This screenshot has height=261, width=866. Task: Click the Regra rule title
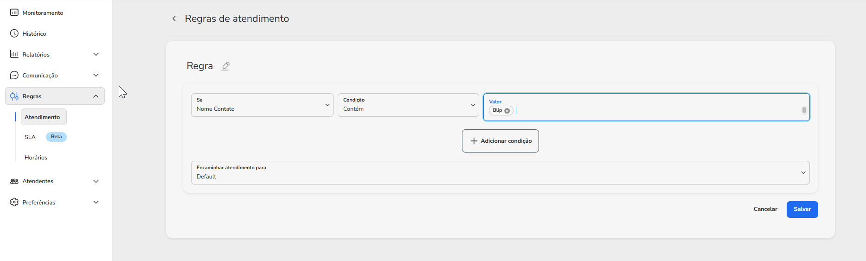[x=200, y=66]
